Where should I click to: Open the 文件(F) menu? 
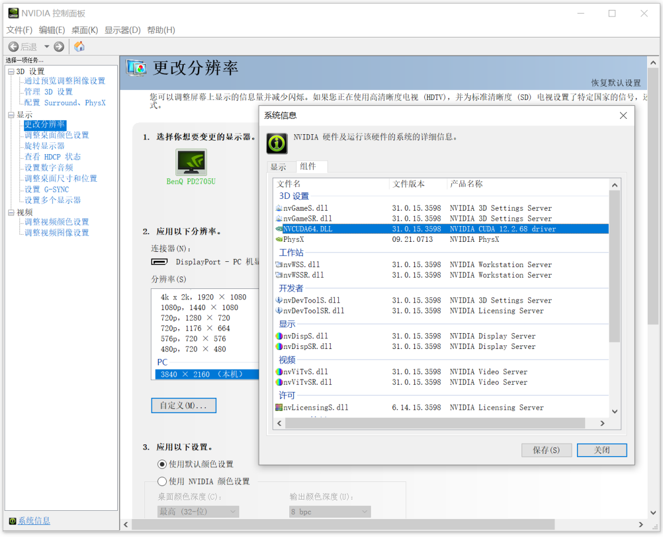tap(19, 30)
